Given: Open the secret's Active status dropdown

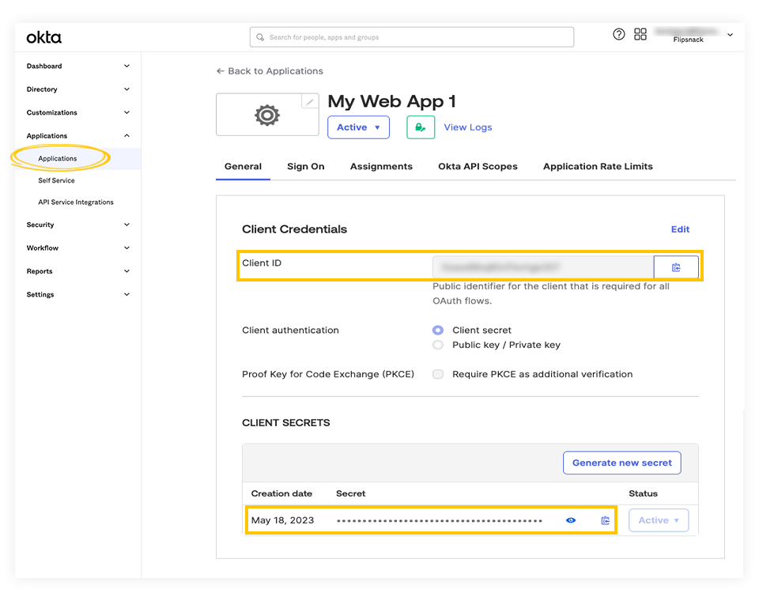Looking at the screenshot, I should click(x=659, y=520).
